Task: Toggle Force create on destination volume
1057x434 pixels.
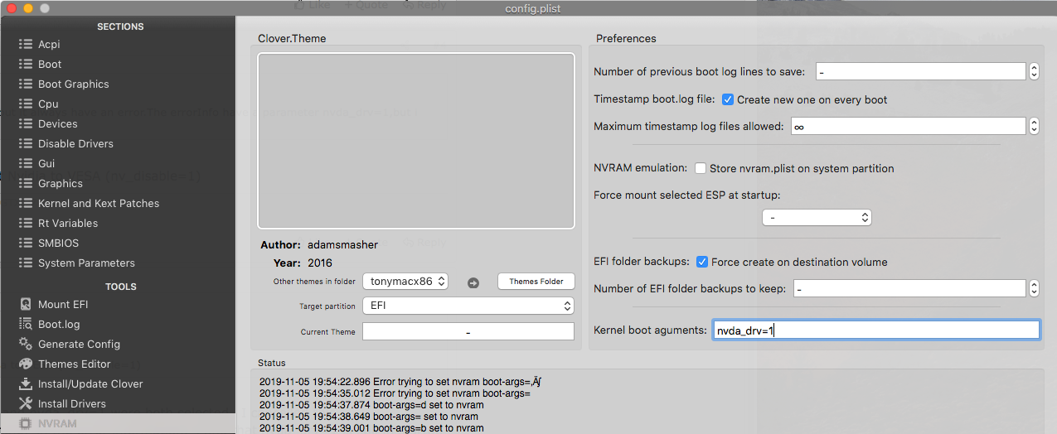Action: click(702, 262)
